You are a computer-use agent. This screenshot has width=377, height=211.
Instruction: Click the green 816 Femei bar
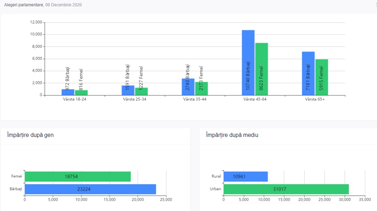tap(81, 93)
